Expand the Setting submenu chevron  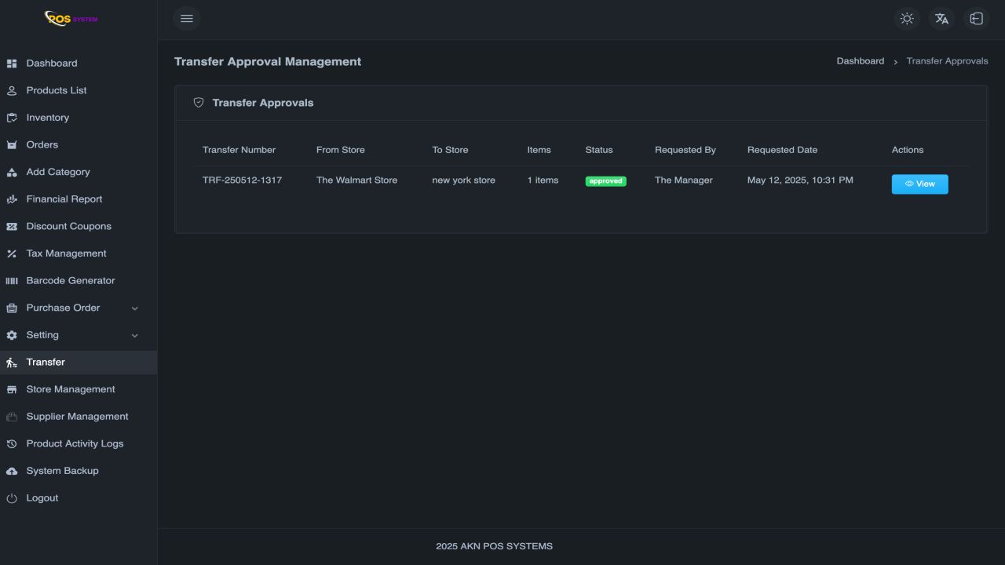coord(134,336)
